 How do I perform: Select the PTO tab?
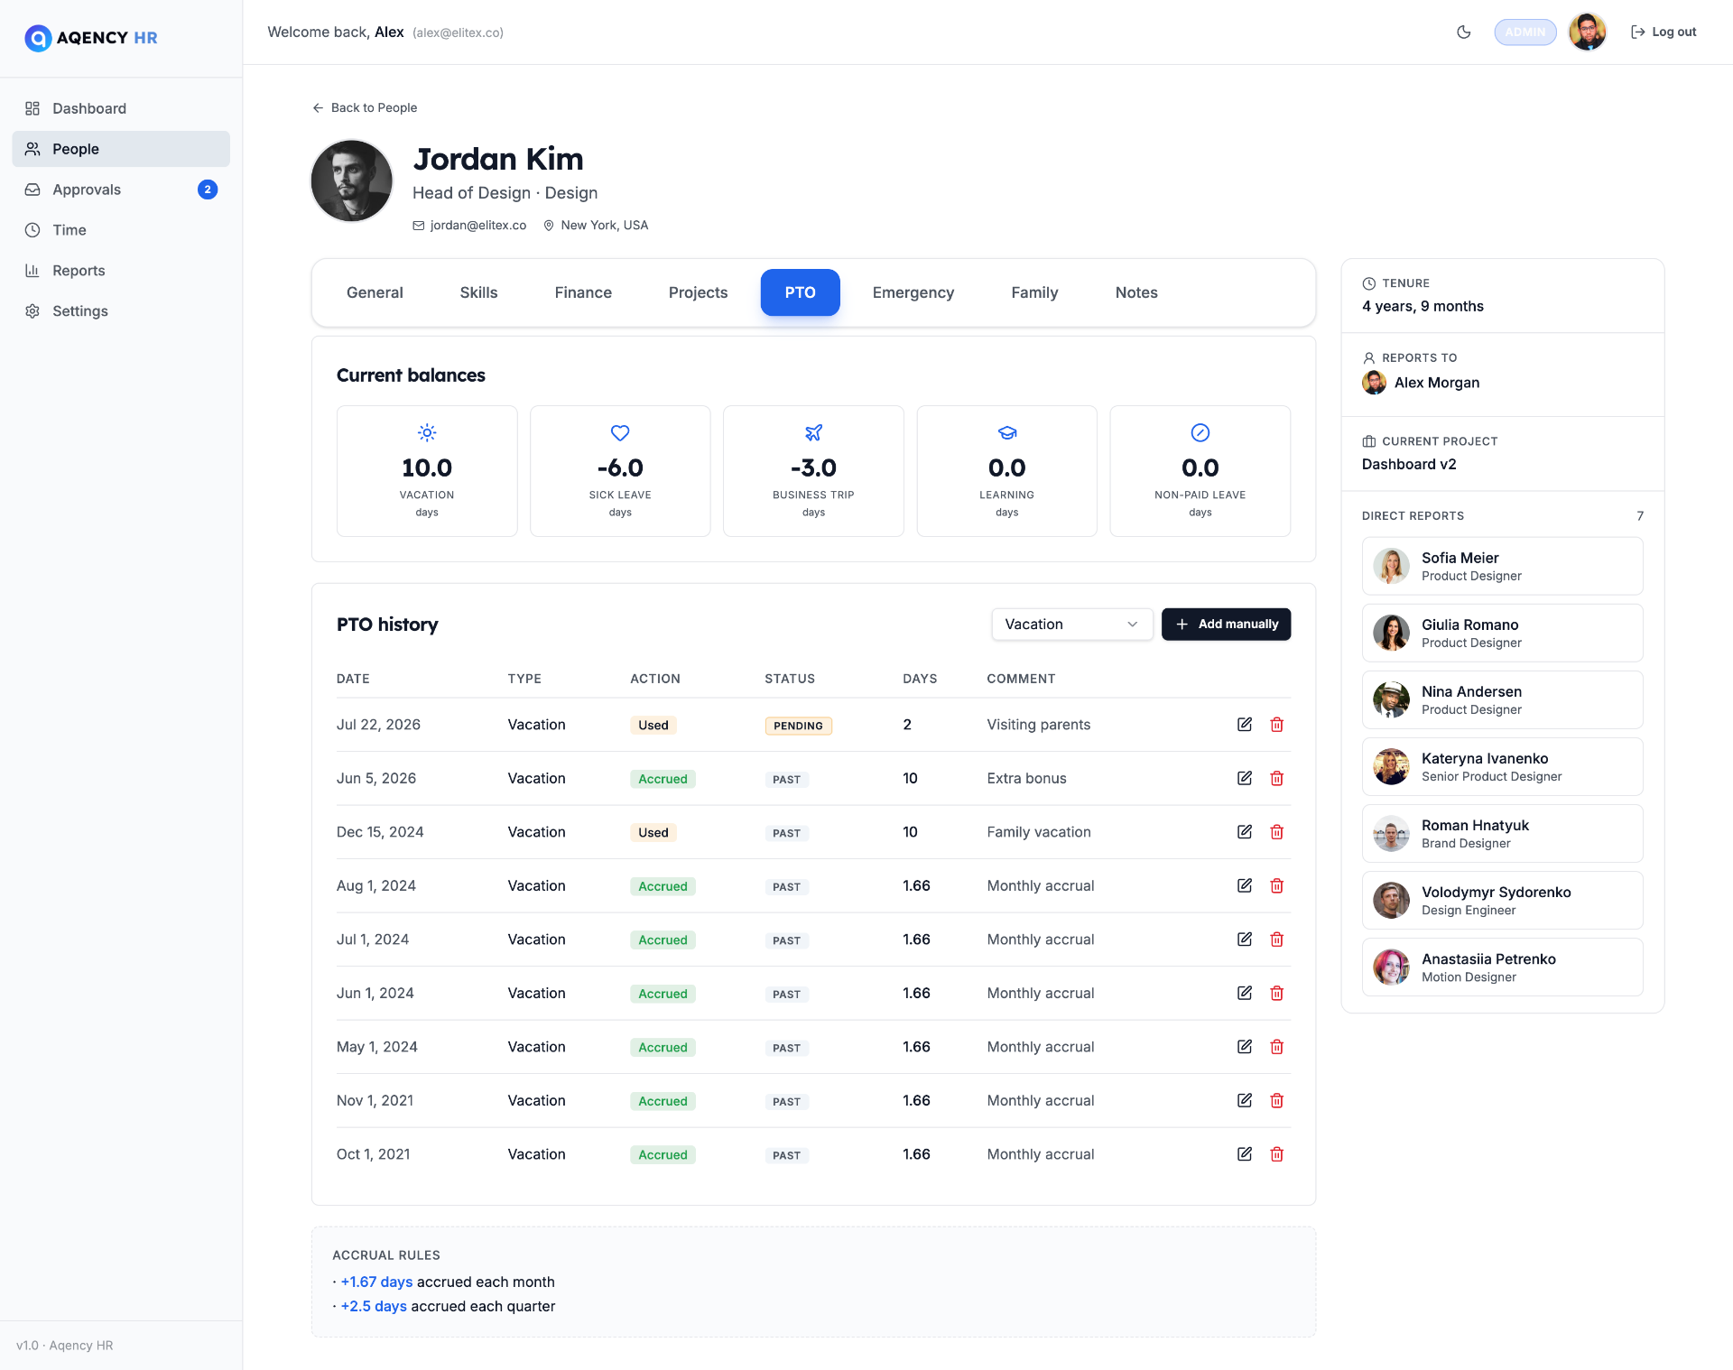[800, 292]
